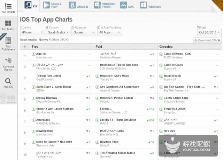This screenshot has height=160, width=223.
Task: Click the in-app purchase icon beside Candy Crush Saga
Action: [161, 98]
